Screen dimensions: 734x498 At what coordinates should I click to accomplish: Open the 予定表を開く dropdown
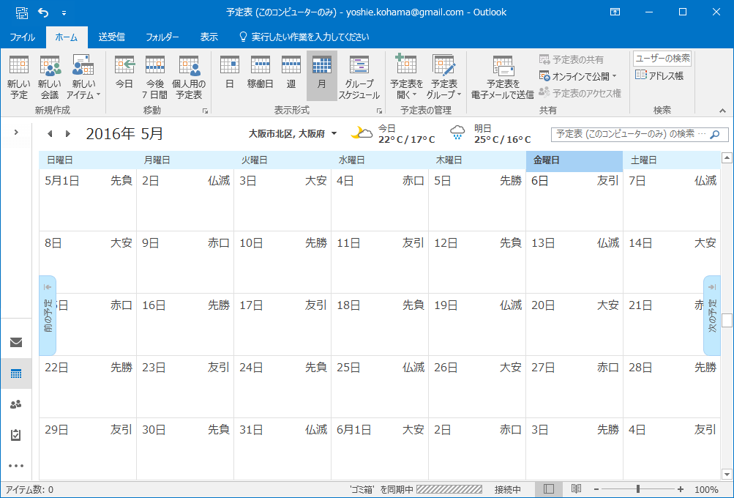click(x=406, y=78)
